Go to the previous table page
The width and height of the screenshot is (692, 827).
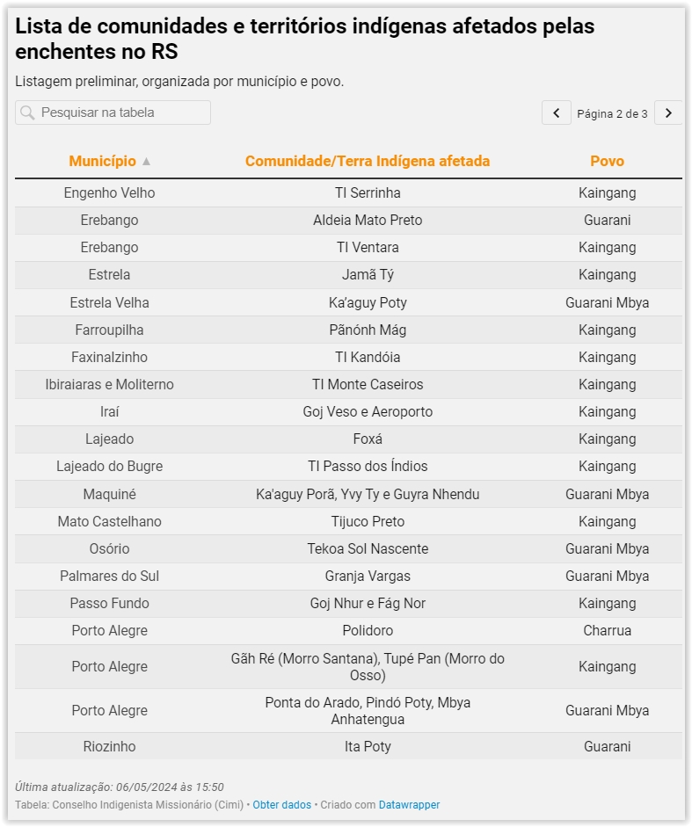point(556,113)
